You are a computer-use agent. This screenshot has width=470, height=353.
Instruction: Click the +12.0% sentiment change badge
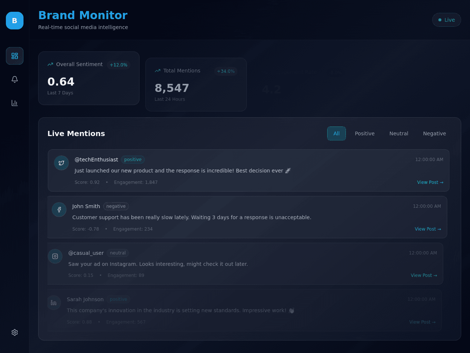click(x=119, y=65)
